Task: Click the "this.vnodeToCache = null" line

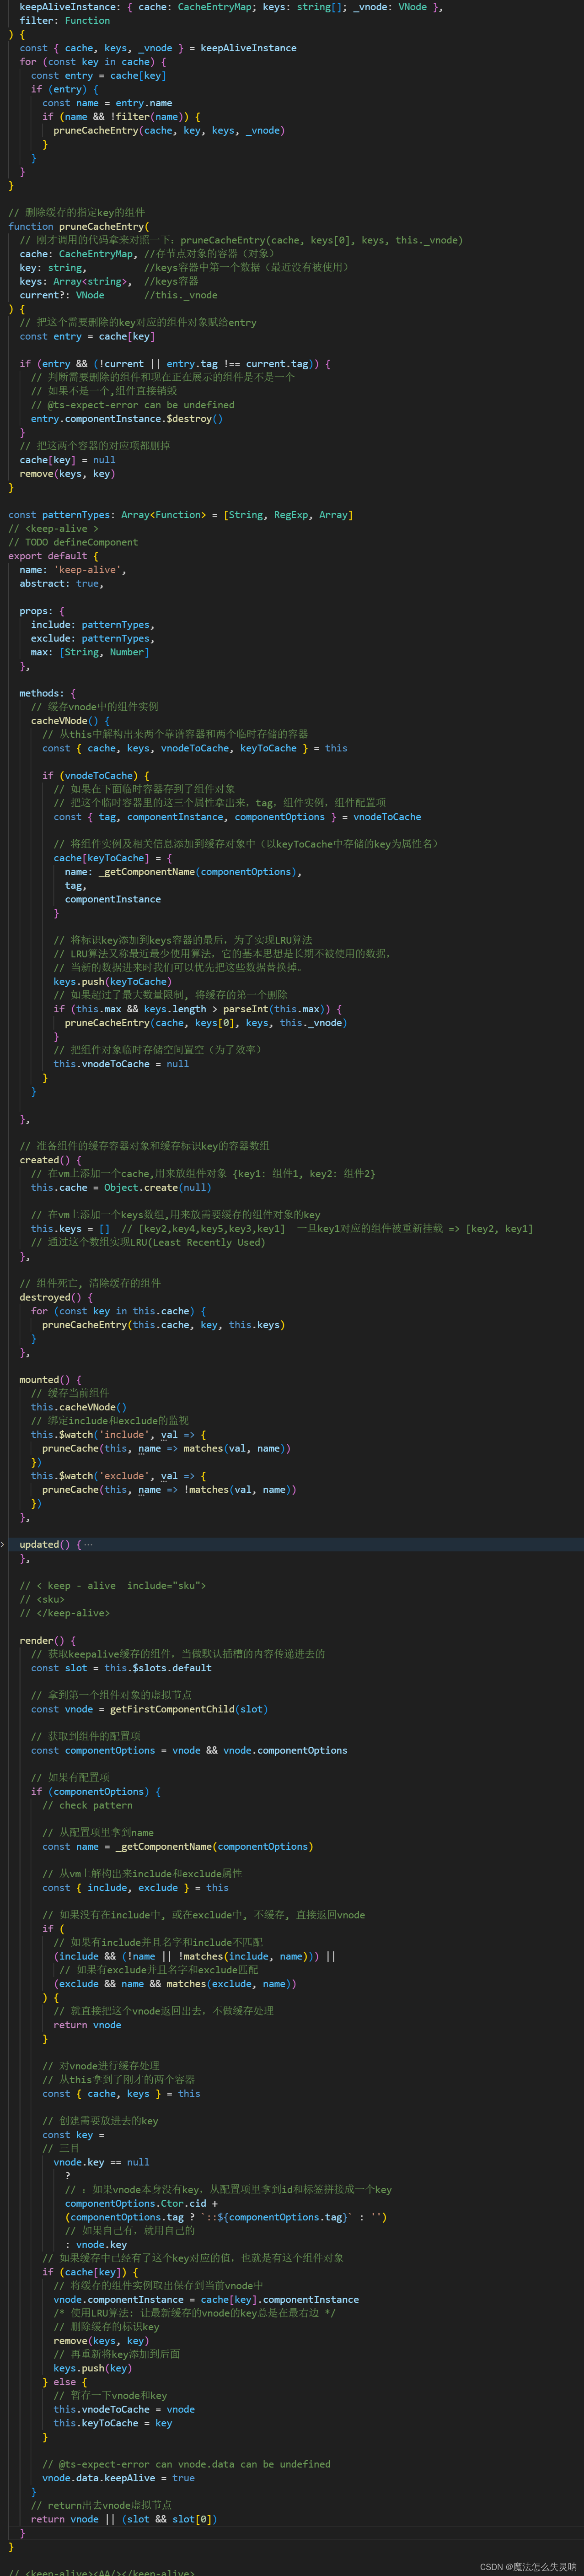Action: [x=121, y=1064]
